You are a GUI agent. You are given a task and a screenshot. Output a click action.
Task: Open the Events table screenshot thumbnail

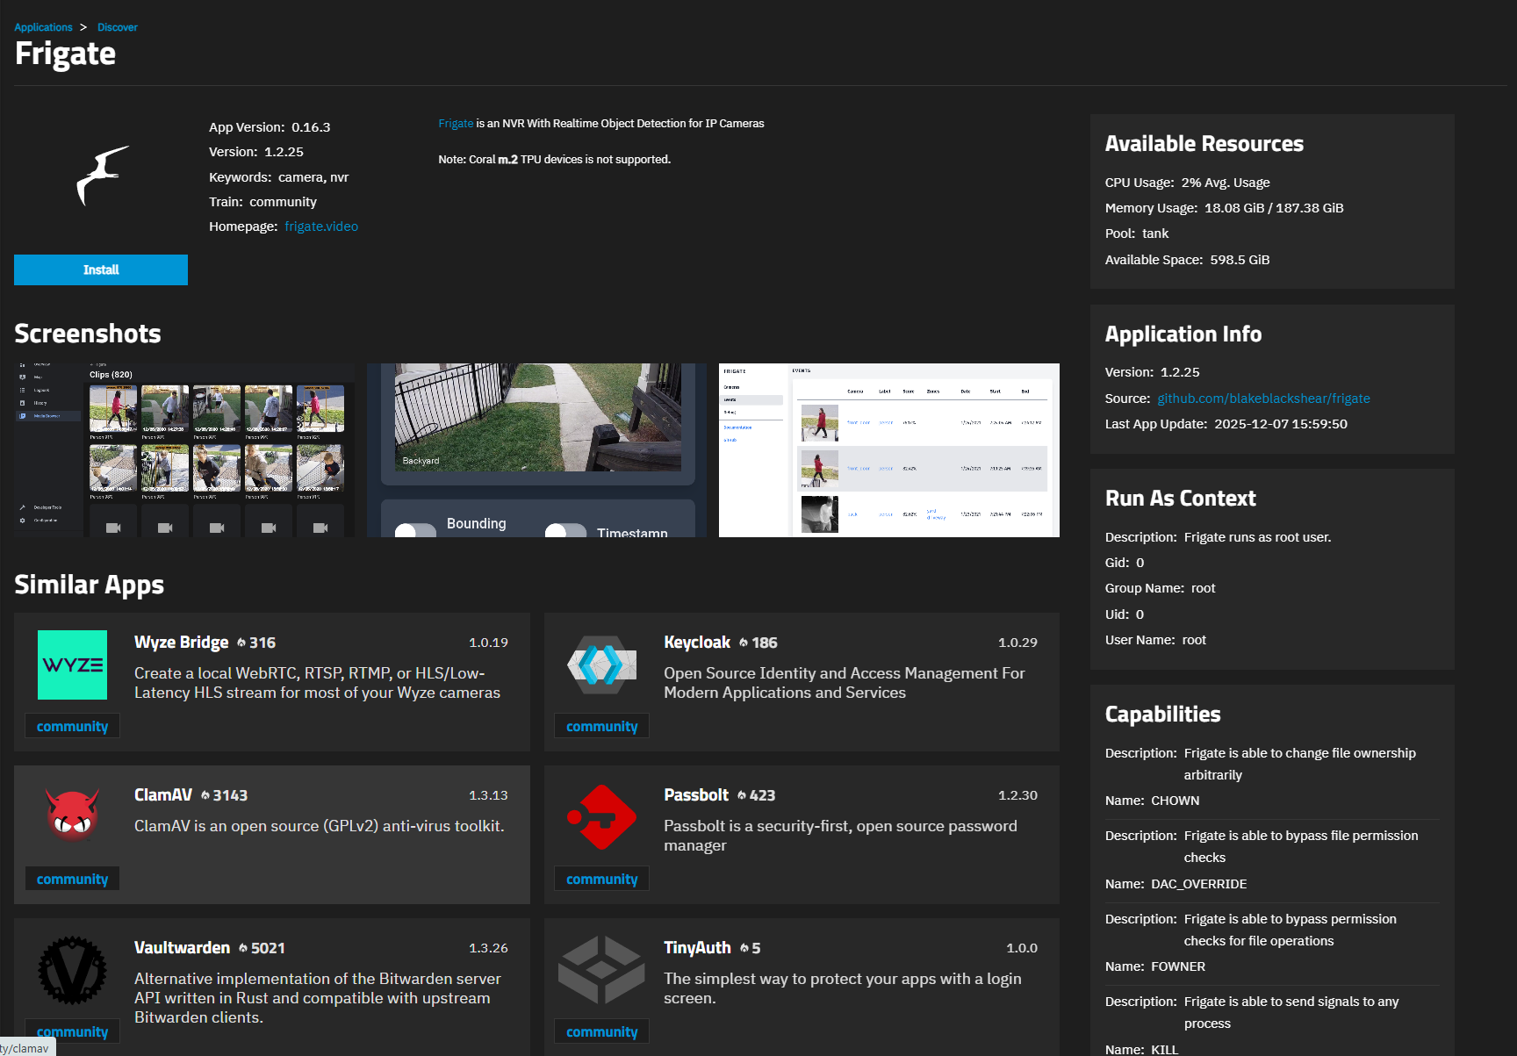click(888, 449)
